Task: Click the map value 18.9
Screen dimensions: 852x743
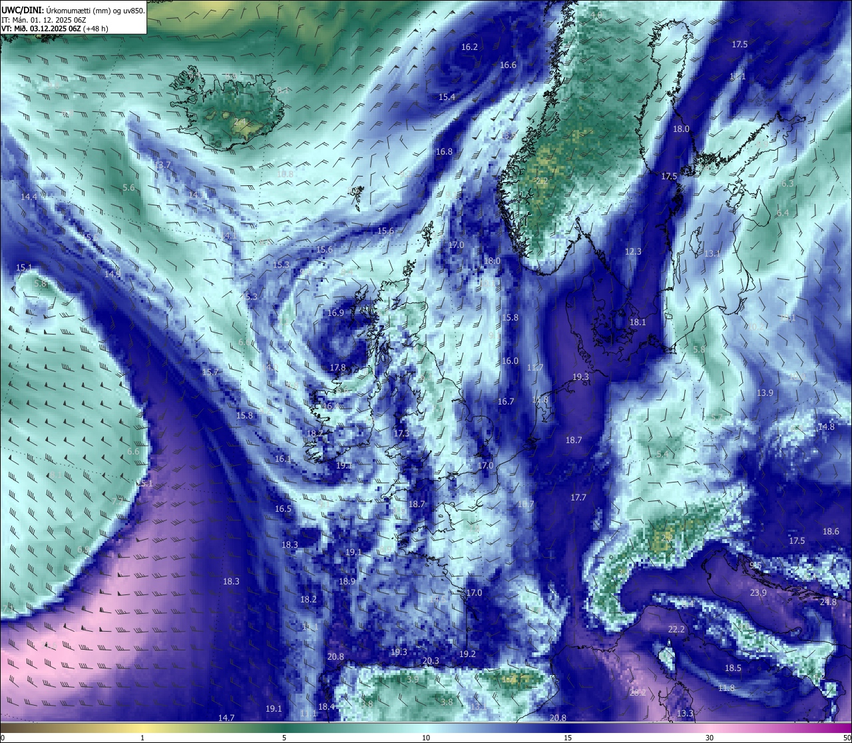Action: coord(347,581)
